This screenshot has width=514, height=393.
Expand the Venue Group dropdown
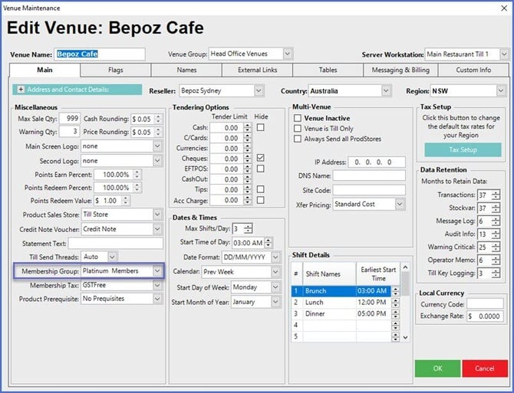click(x=287, y=54)
